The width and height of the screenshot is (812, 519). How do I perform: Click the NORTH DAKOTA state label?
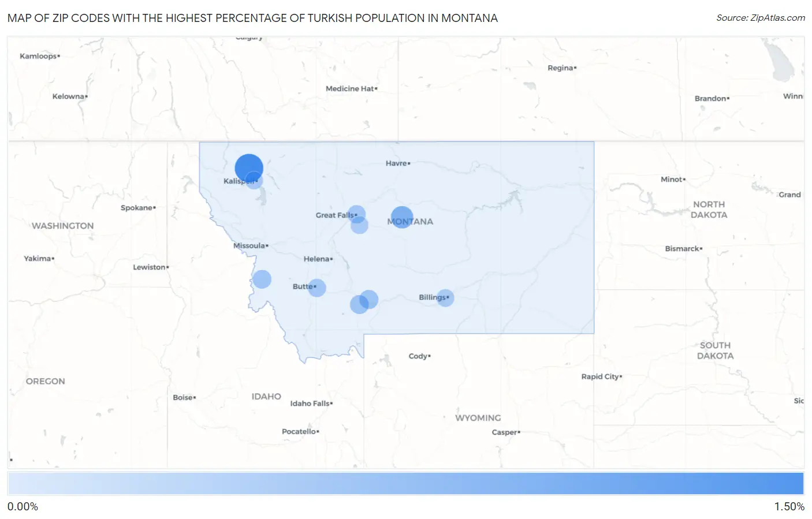point(709,210)
